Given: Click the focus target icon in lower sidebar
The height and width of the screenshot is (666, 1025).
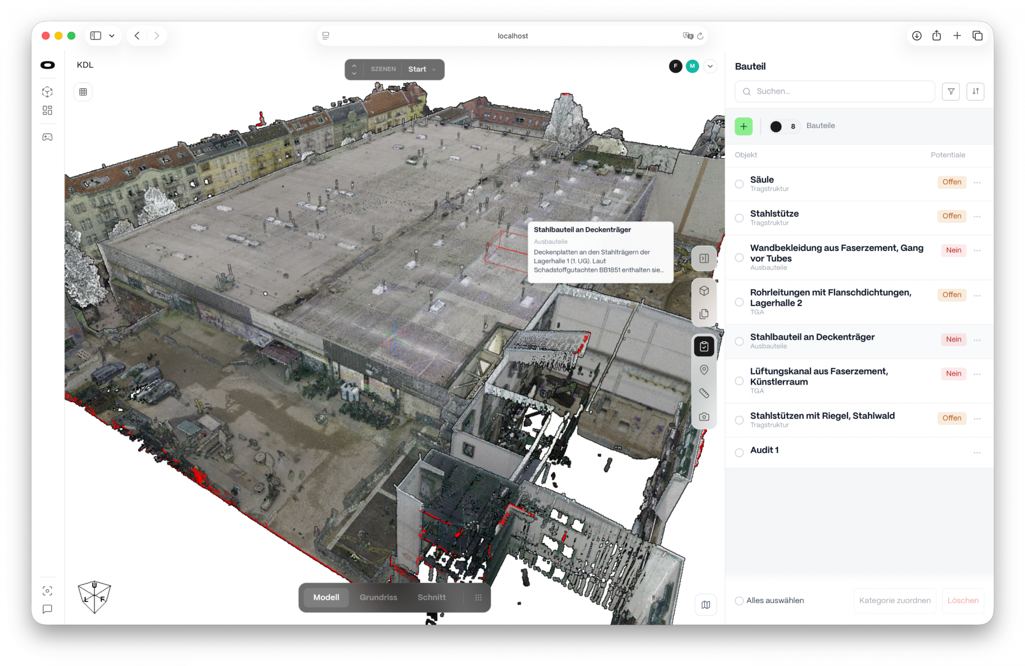Looking at the screenshot, I should tap(47, 591).
